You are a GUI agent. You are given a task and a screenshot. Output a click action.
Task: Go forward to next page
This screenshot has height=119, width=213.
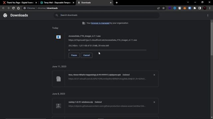8,8
